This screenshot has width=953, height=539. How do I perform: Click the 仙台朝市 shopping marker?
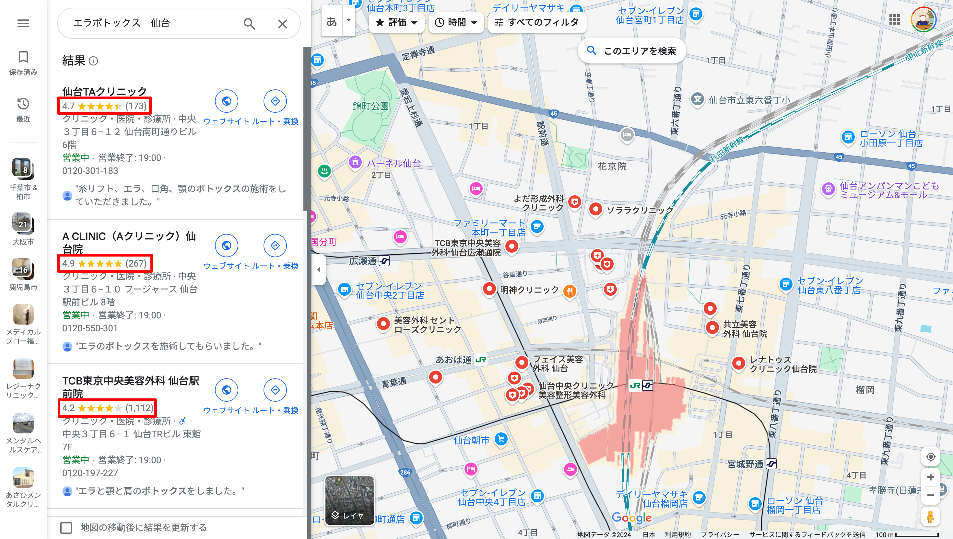[501, 440]
